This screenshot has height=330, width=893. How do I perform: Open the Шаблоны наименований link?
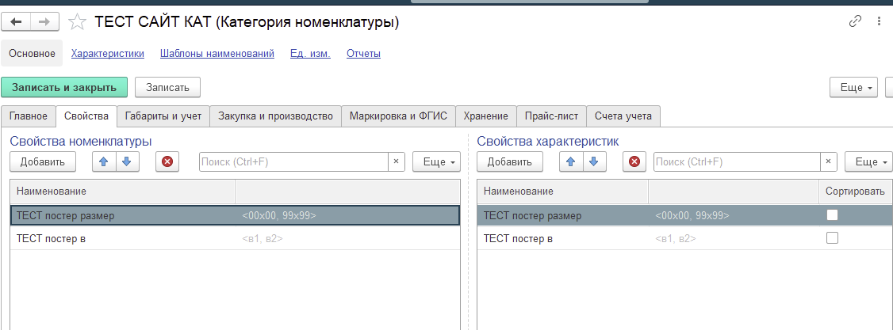217,54
